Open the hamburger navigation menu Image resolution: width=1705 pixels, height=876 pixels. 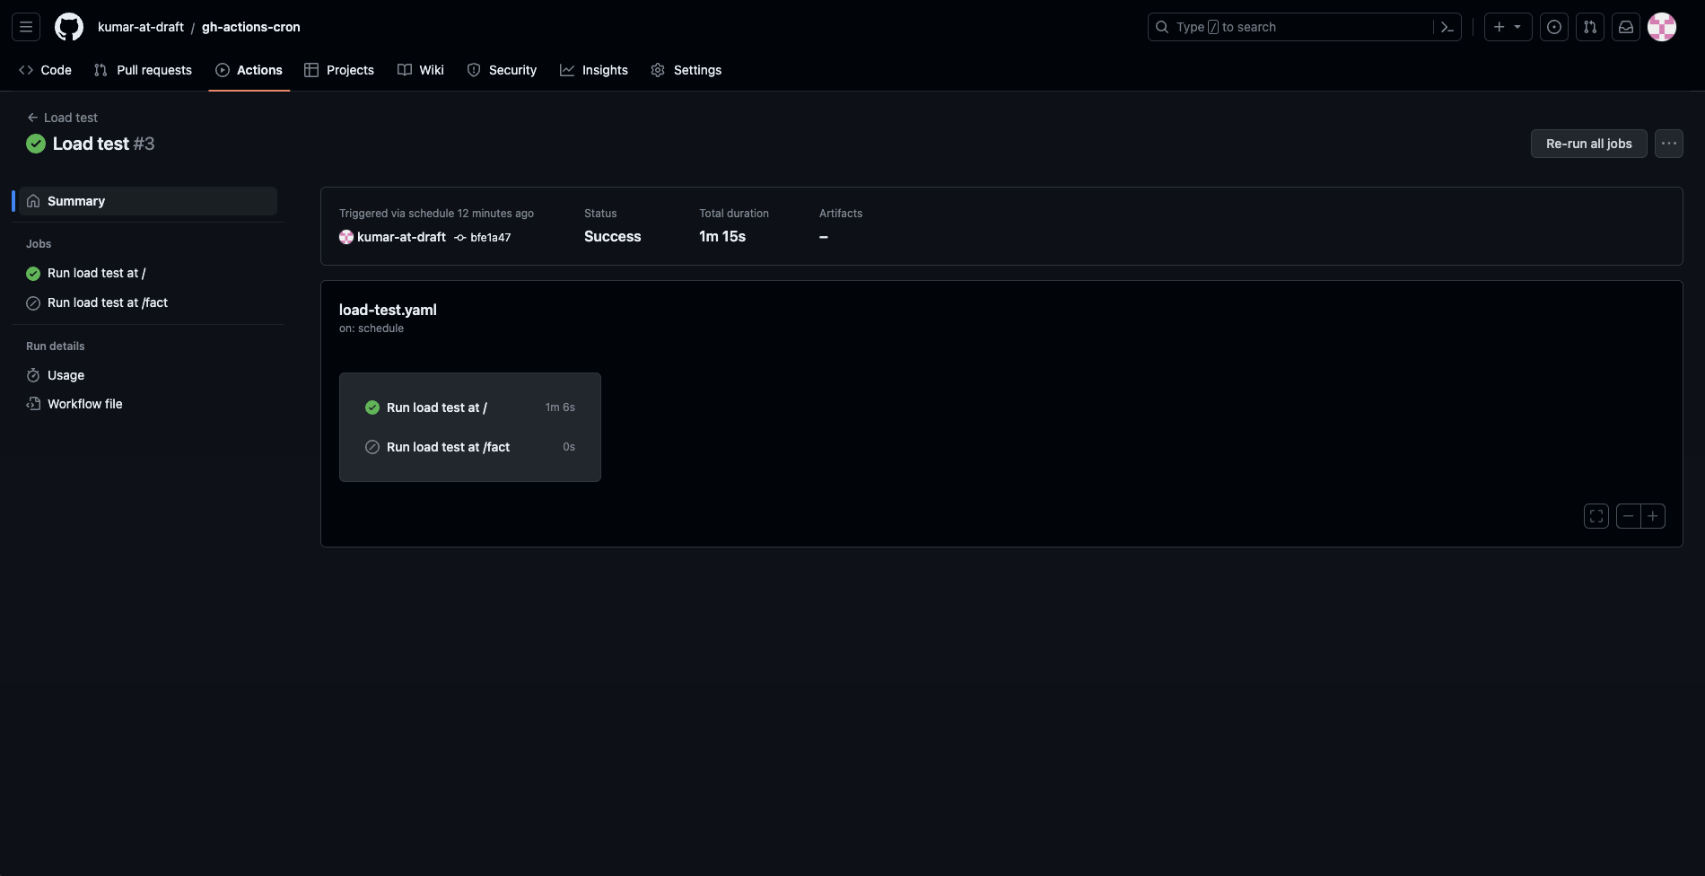26,27
